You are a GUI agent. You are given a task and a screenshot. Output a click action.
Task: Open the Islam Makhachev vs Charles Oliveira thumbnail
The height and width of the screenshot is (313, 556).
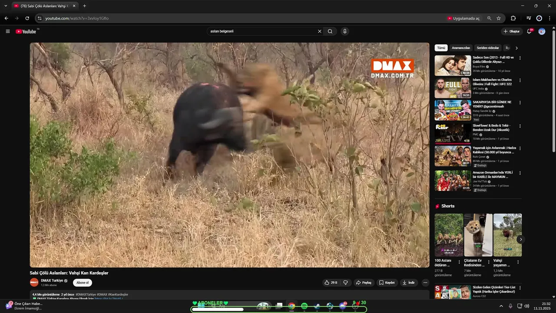453,88
